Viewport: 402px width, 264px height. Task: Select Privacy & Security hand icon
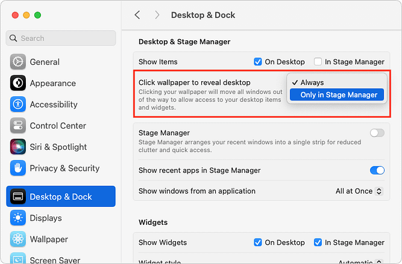point(18,168)
